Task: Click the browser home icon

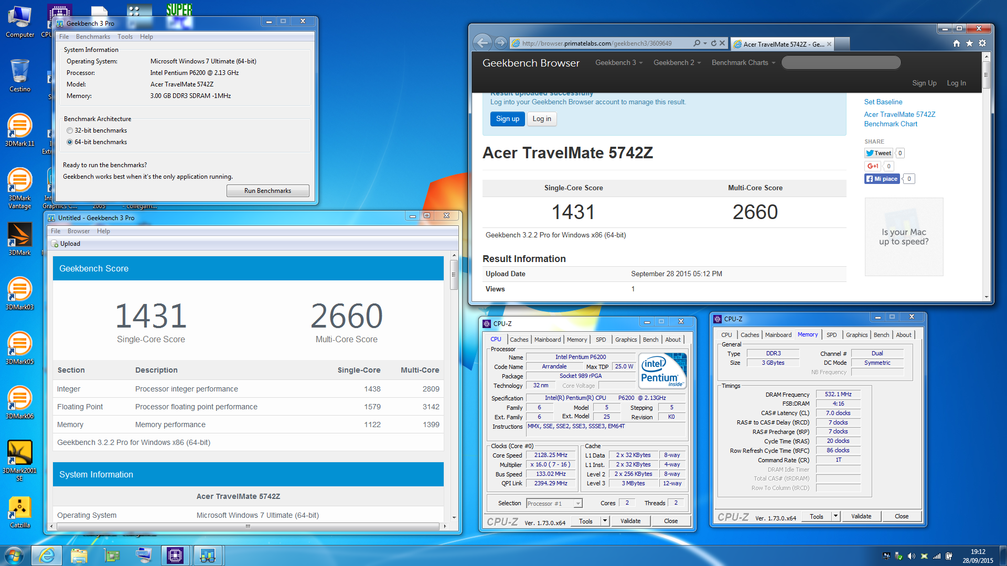Action: coord(957,43)
